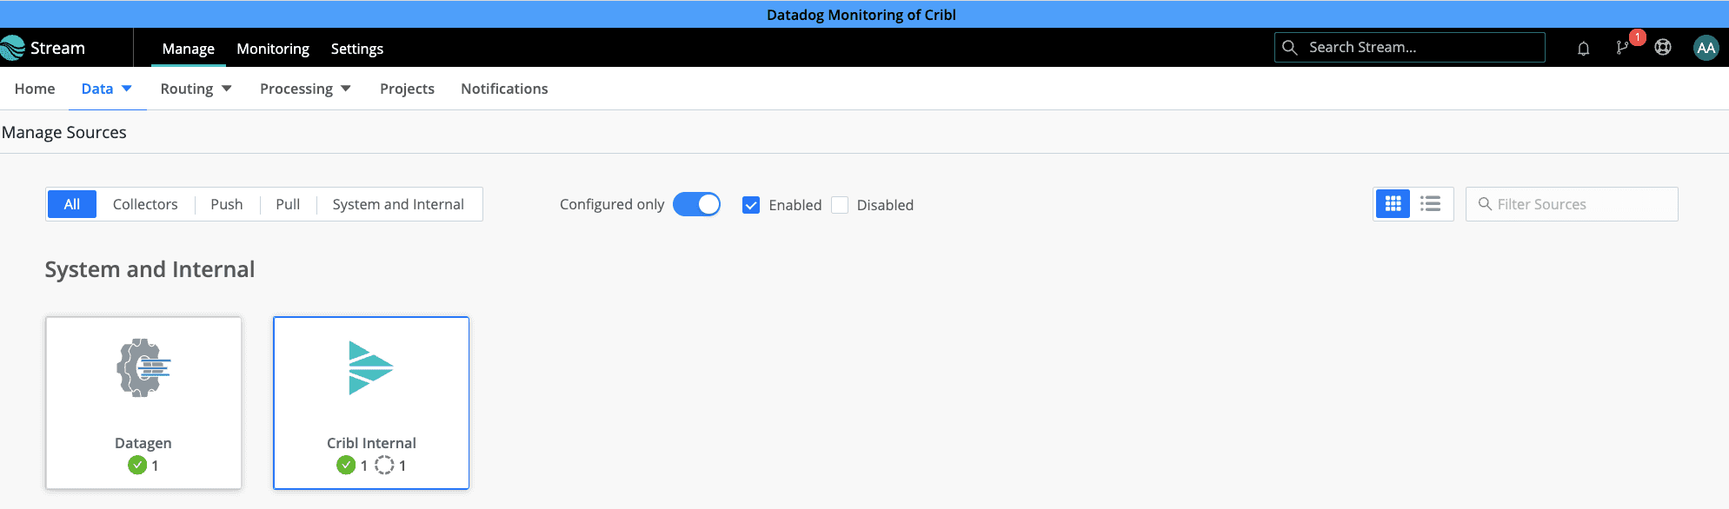Switch to grid view of sources

(1393, 204)
